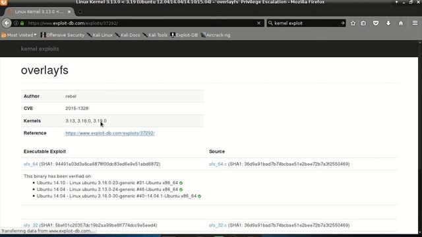Click the Firefox app icon in title bar
The height and width of the screenshot is (237, 422).
coord(3,3)
